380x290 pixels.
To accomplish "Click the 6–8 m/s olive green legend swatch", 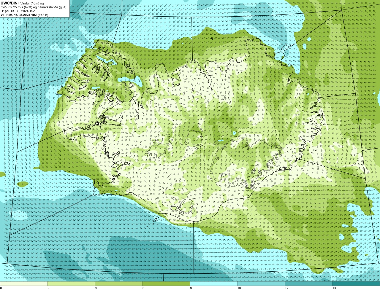I will (x=166, y=284).
